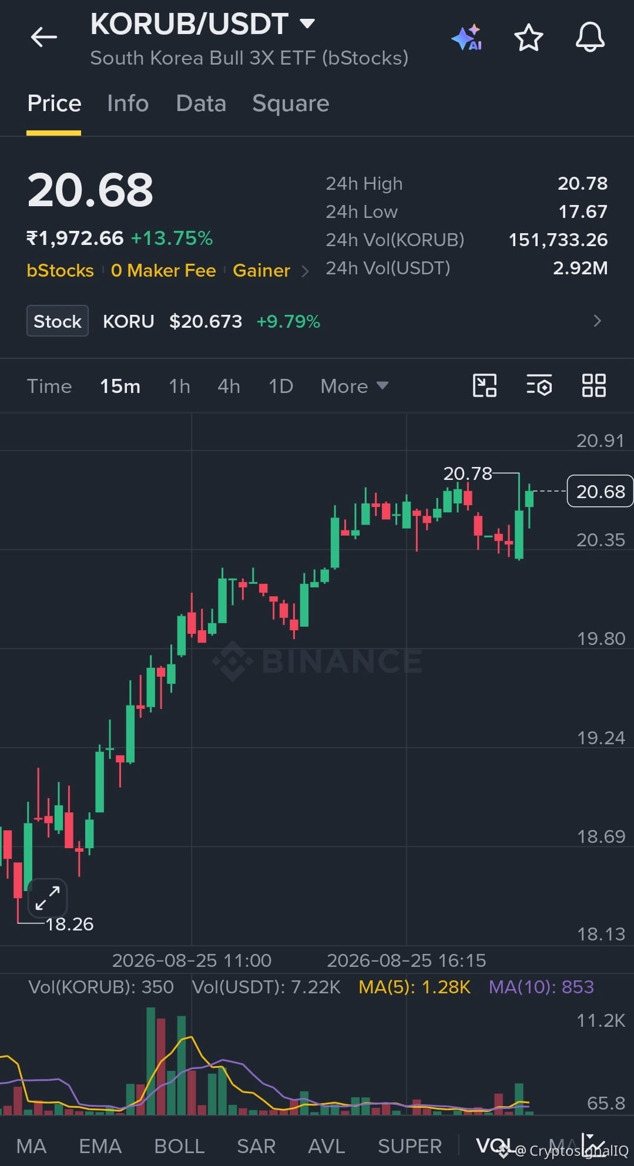Toggle the AVL indicator

(x=326, y=1145)
